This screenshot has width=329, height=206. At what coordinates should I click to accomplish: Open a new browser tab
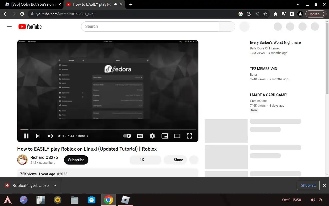[131, 4]
